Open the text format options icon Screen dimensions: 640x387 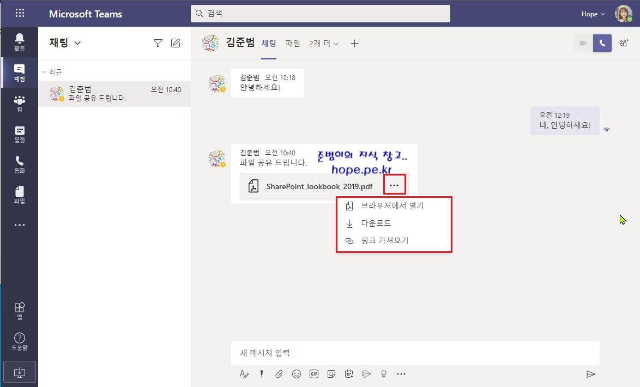pos(244,374)
